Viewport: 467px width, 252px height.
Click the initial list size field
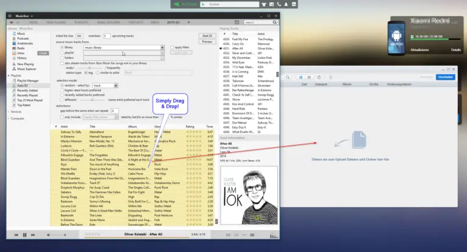pos(79,36)
